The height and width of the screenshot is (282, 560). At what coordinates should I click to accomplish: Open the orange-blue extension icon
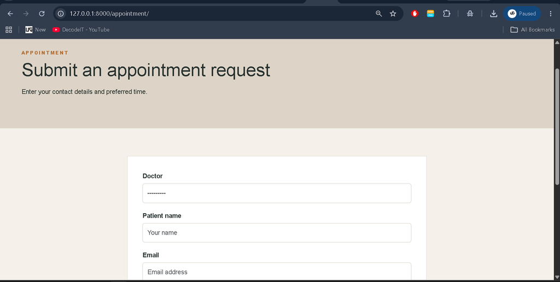(431, 14)
